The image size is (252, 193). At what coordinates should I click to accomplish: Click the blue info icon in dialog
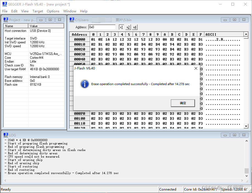point(85,84)
